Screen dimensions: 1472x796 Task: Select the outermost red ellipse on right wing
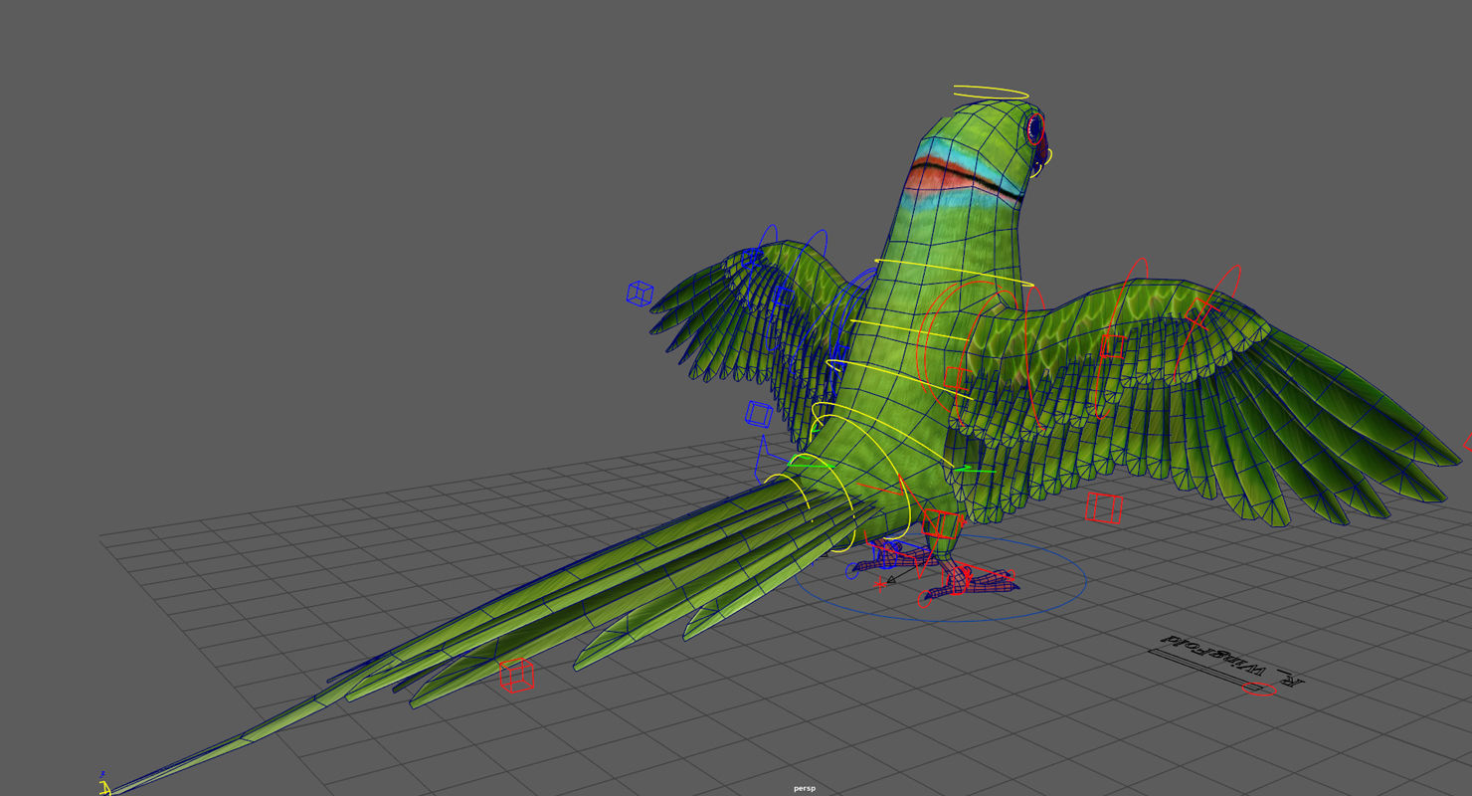(x=1207, y=323)
